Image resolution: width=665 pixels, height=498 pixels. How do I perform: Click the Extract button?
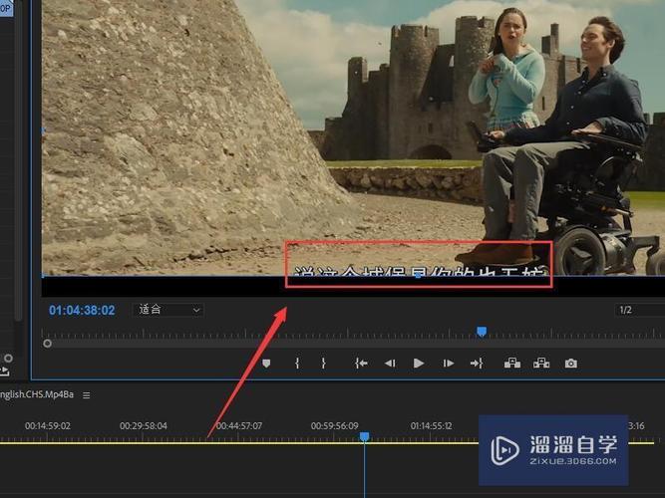point(541,364)
